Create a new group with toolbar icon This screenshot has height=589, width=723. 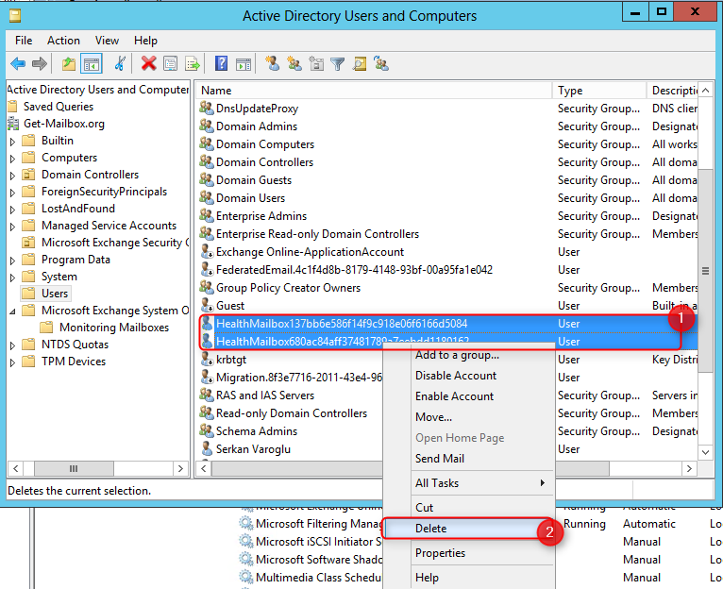coord(294,63)
